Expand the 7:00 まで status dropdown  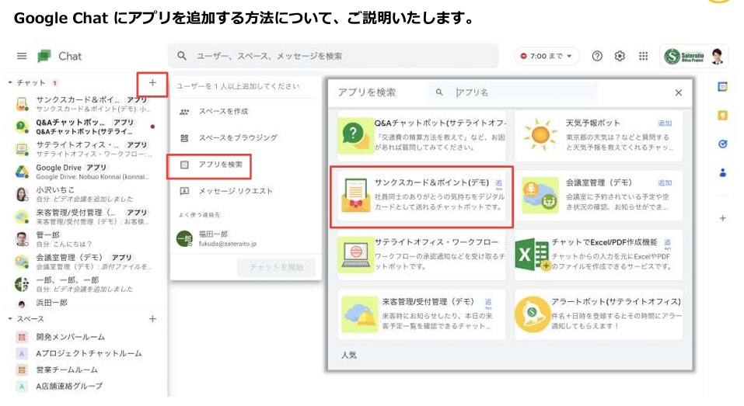(x=546, y=56)
